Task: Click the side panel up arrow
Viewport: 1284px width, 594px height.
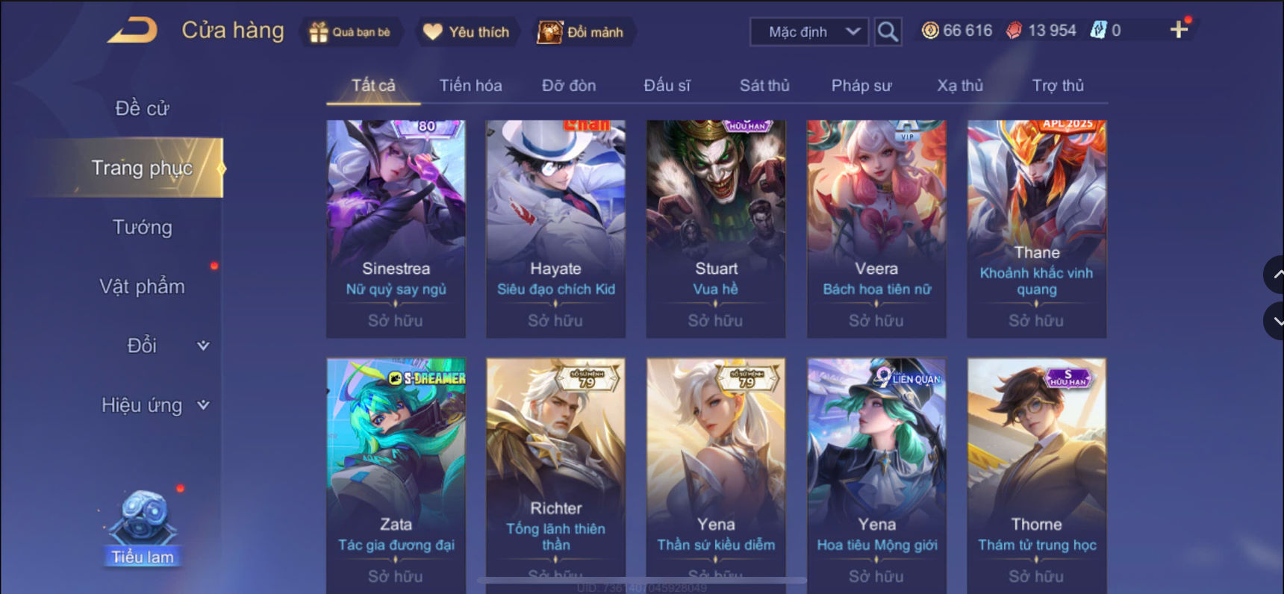Action: point(1275,275)
